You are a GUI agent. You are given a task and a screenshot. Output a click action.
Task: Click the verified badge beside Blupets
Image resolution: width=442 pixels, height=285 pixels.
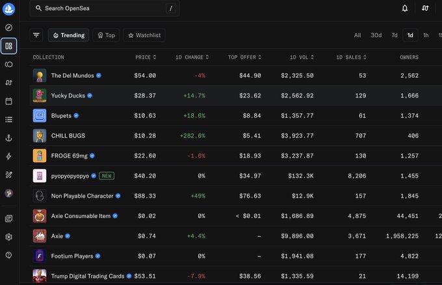pos(76,116)
